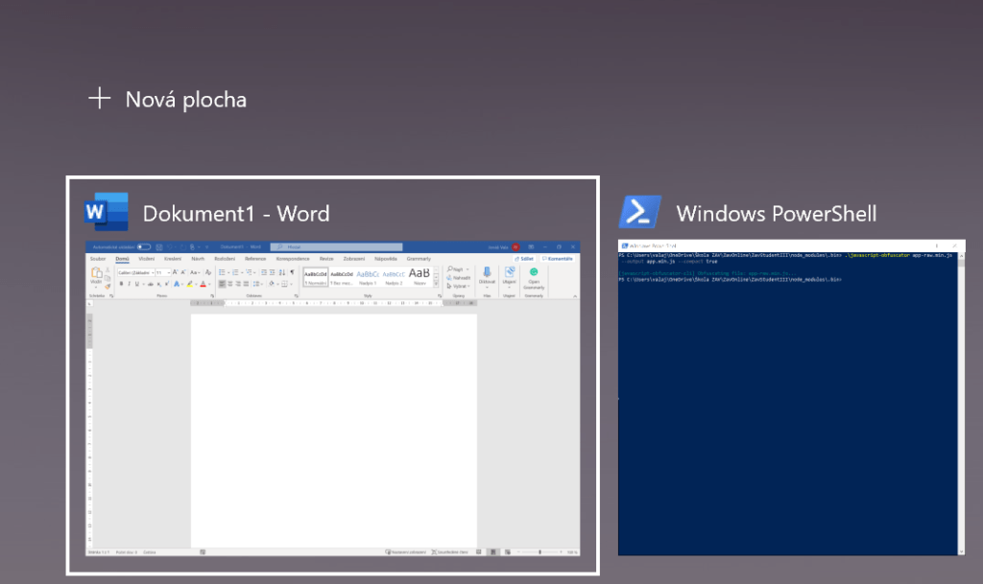Click the red font color icon

click(204, 284)
